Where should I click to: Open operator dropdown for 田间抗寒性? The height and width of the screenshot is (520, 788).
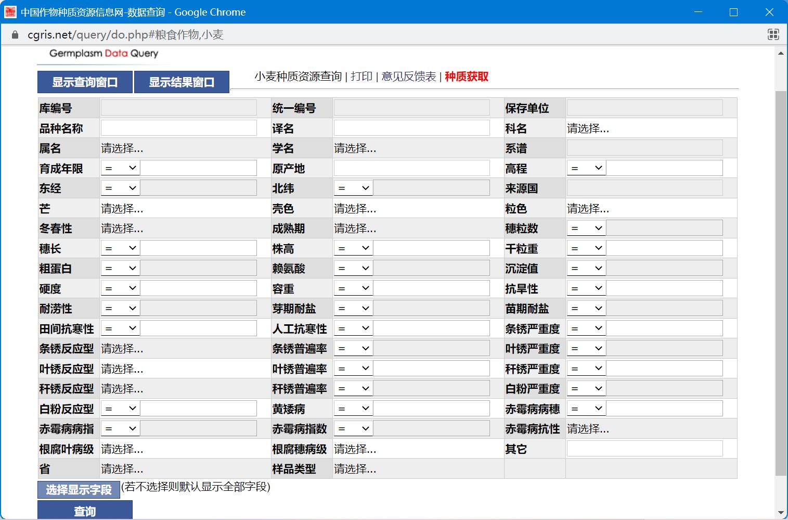(x=120, y=328)
